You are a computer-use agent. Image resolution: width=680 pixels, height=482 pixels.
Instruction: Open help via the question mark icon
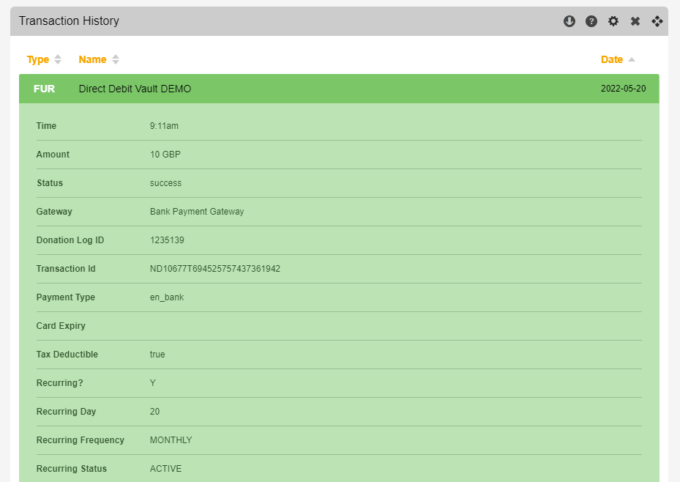click(591, 21)
